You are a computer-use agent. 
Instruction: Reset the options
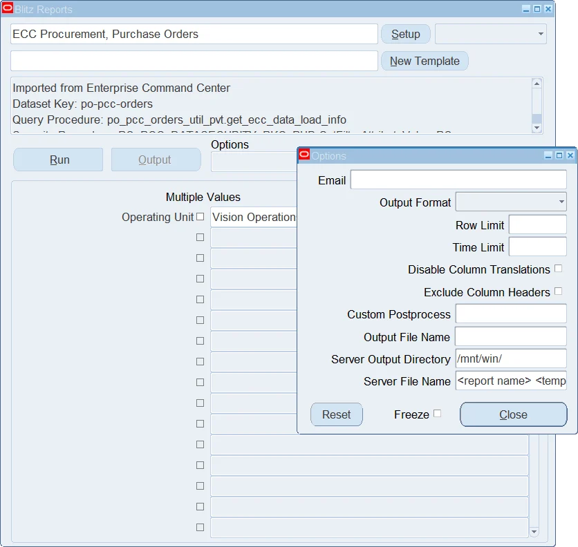337,414
